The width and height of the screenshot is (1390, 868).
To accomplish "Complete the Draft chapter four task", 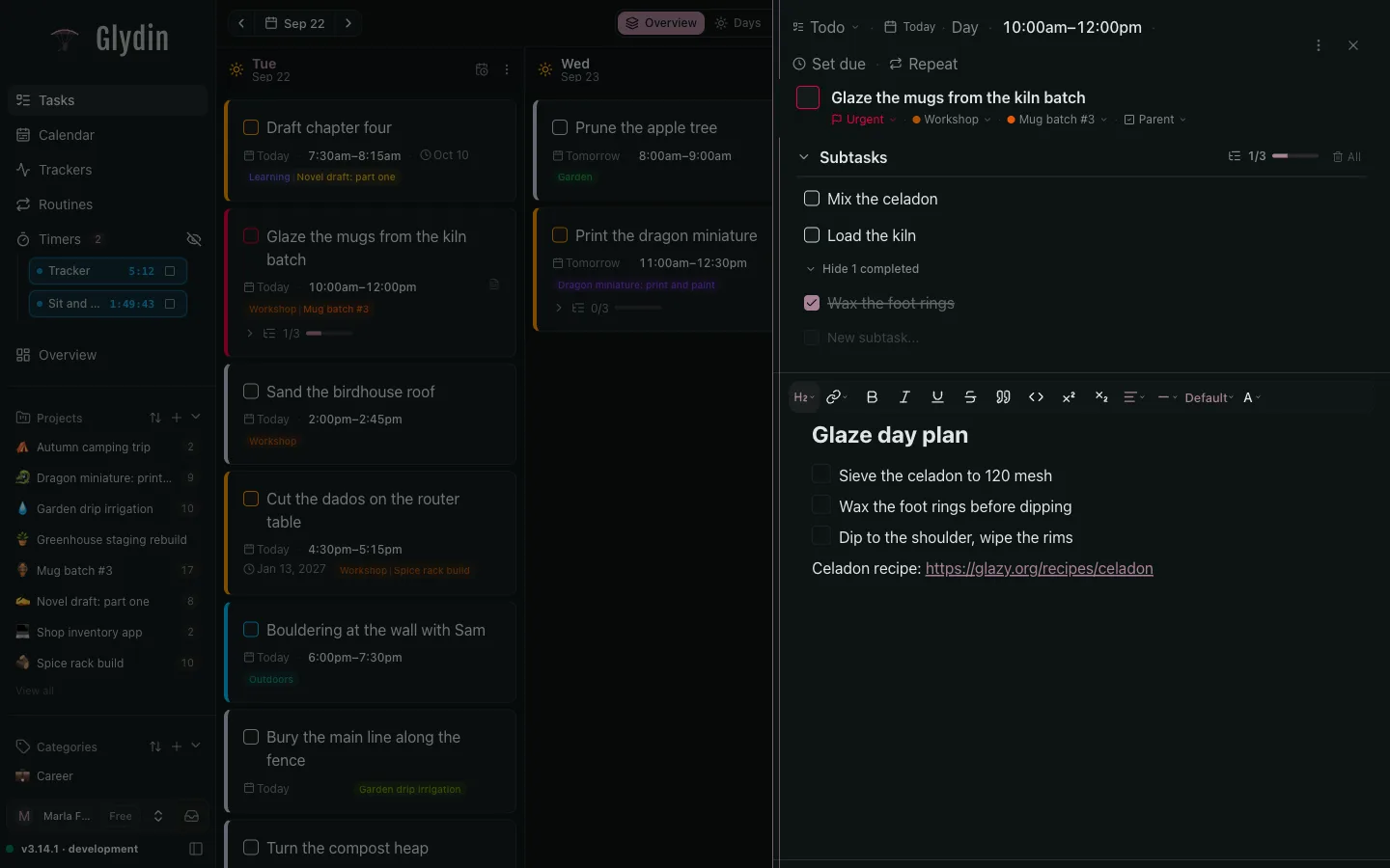I will [x=251, y=127].
